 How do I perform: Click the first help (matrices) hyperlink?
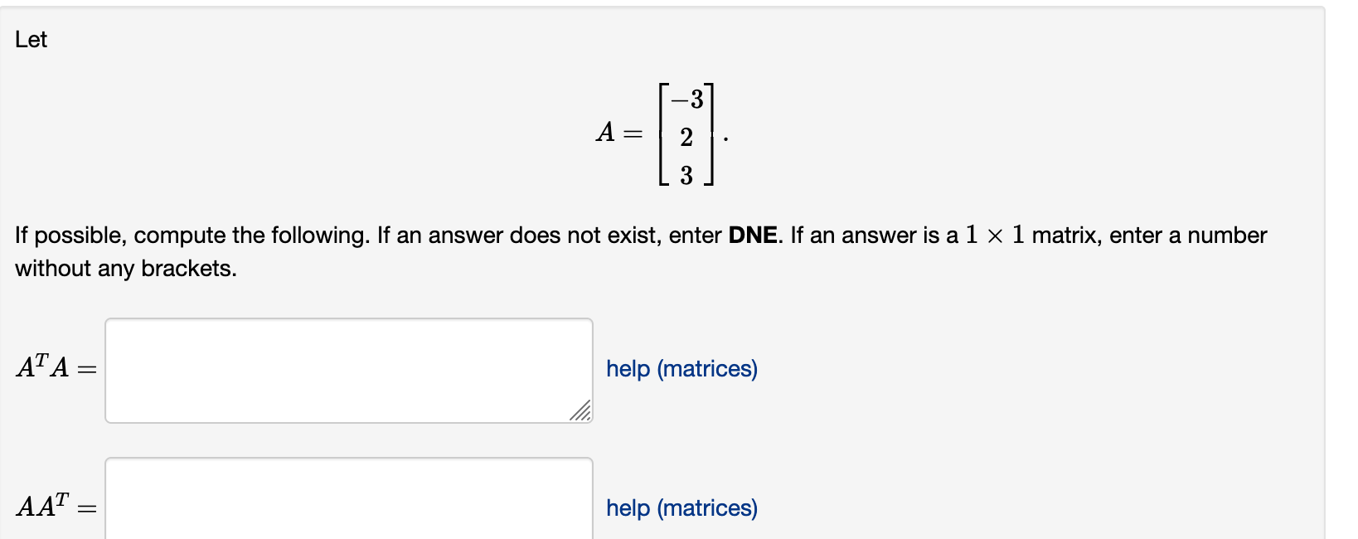point(681,369)
